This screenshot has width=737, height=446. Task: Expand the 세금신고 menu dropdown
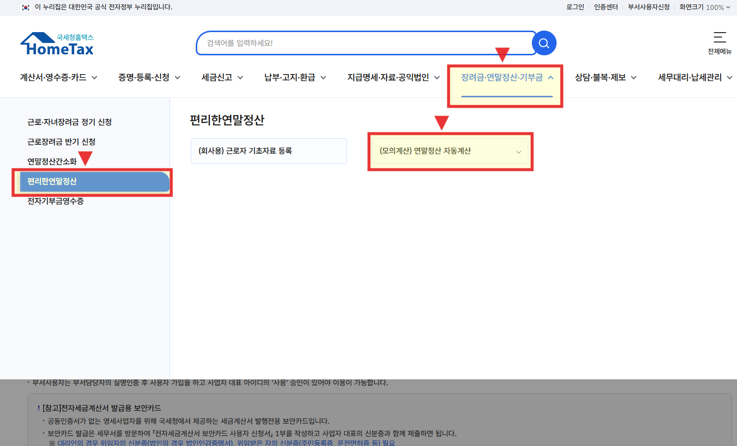pos(221,77)
